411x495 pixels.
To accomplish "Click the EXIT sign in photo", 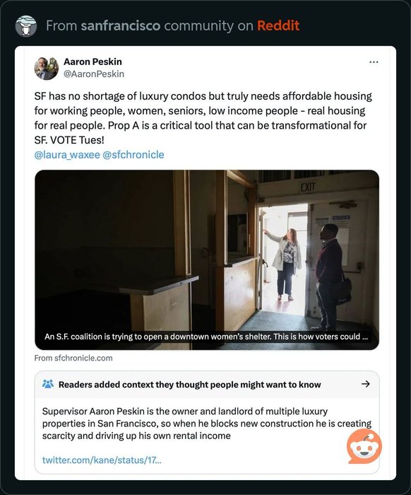I will [308, 187].
